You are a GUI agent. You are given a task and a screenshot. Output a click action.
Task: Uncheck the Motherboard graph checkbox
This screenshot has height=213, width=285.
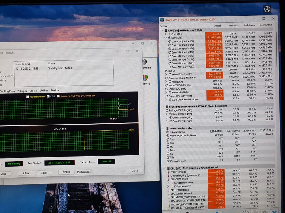[28, 96]
